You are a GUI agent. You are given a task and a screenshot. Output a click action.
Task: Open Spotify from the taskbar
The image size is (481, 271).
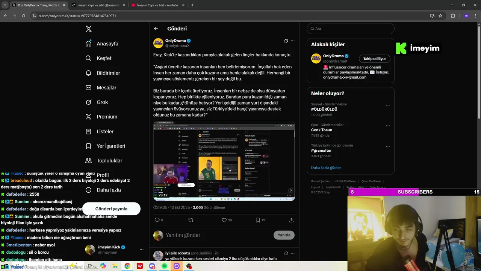tap(164, 266)
